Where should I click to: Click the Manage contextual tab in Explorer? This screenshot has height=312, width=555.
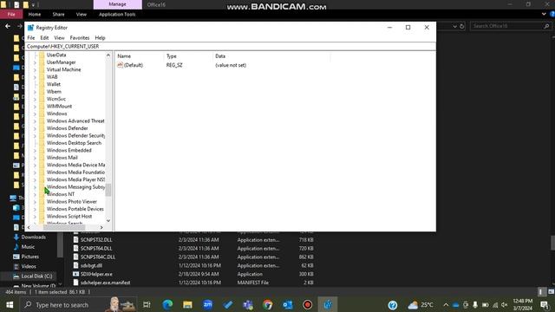coord(118,4)
